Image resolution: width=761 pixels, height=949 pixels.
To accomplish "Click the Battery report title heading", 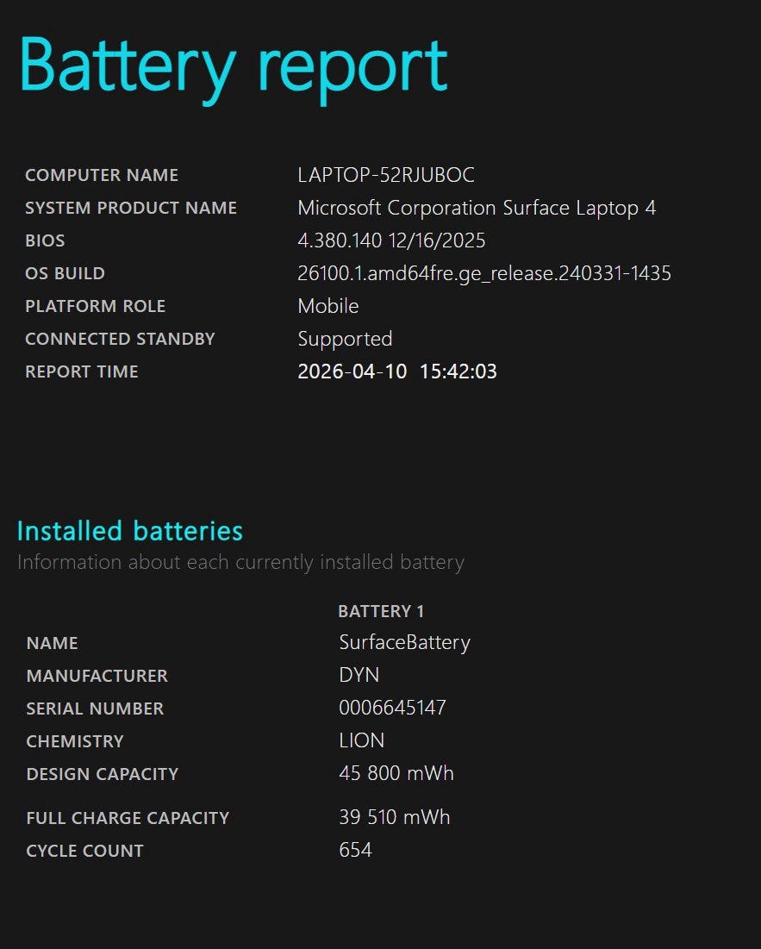I will click(233, 67).
